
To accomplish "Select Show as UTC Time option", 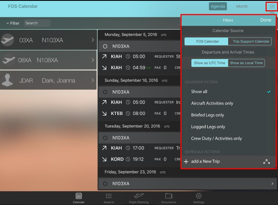I will [210, 63].
